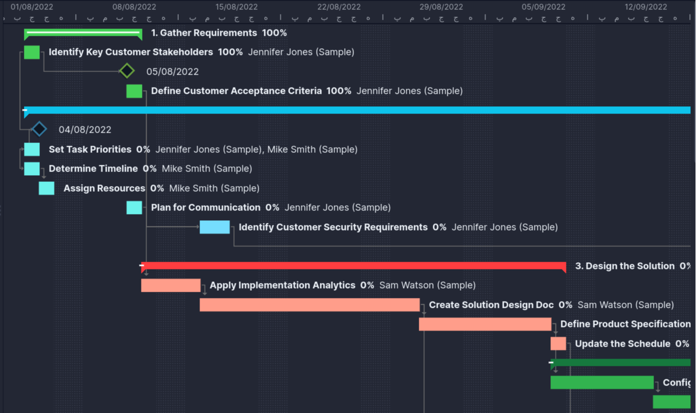Collapse the cyan summary bar group
Screen dimensions: 696x413
pyautogui.click(x=25, y=110)
